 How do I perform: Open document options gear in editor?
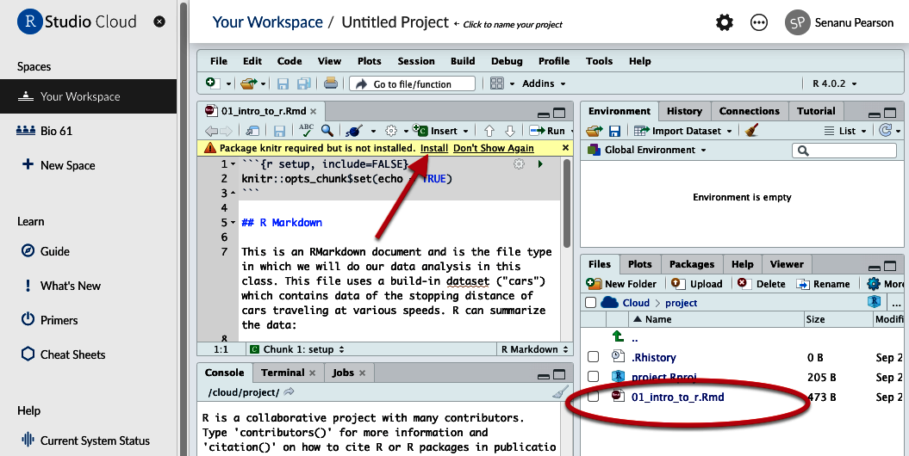[391, 131]
